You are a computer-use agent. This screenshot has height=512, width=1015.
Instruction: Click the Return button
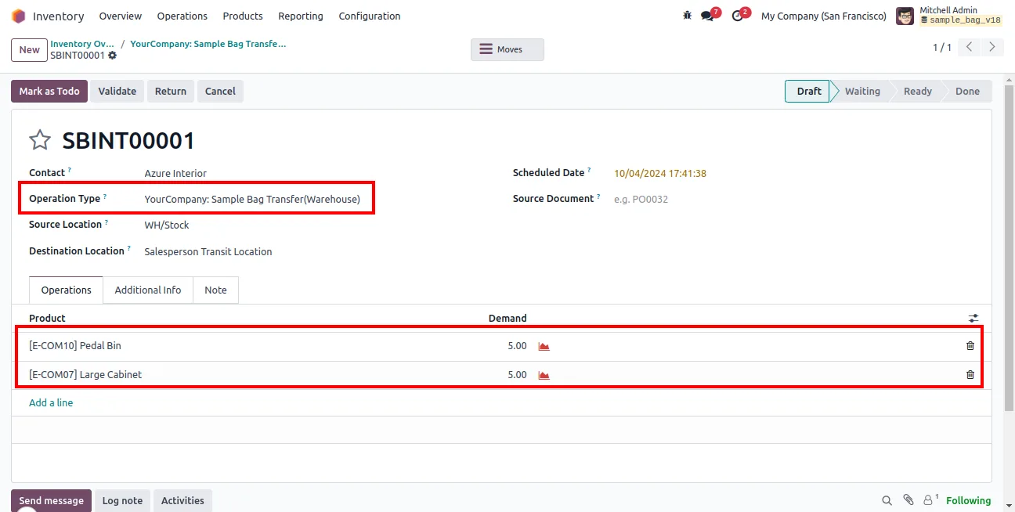click(x=171, y=91)
